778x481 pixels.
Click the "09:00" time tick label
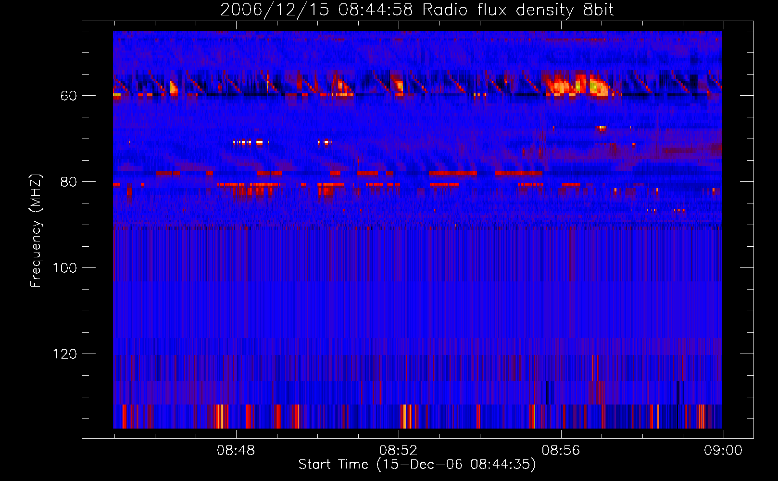click(723, 451)
